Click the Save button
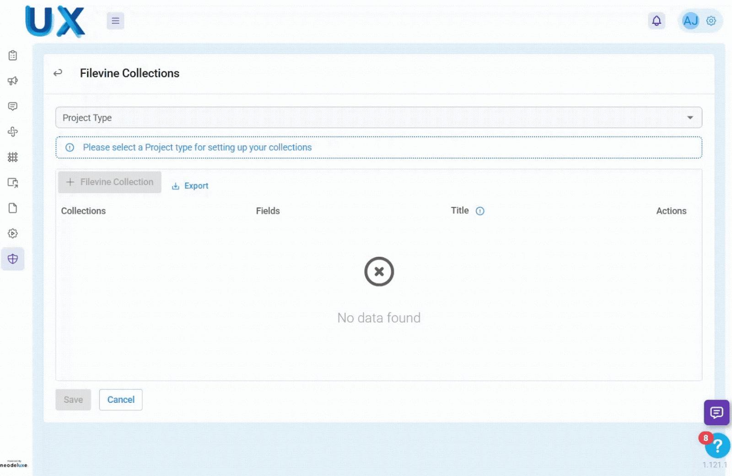The height and width of the screenshot is (476, 732). tap(73, 400)
